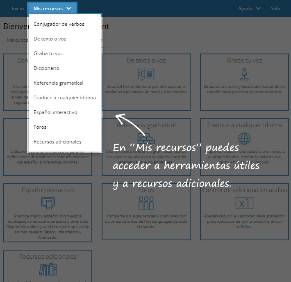Click Graba tu voz in the menu

click(48, 54)
